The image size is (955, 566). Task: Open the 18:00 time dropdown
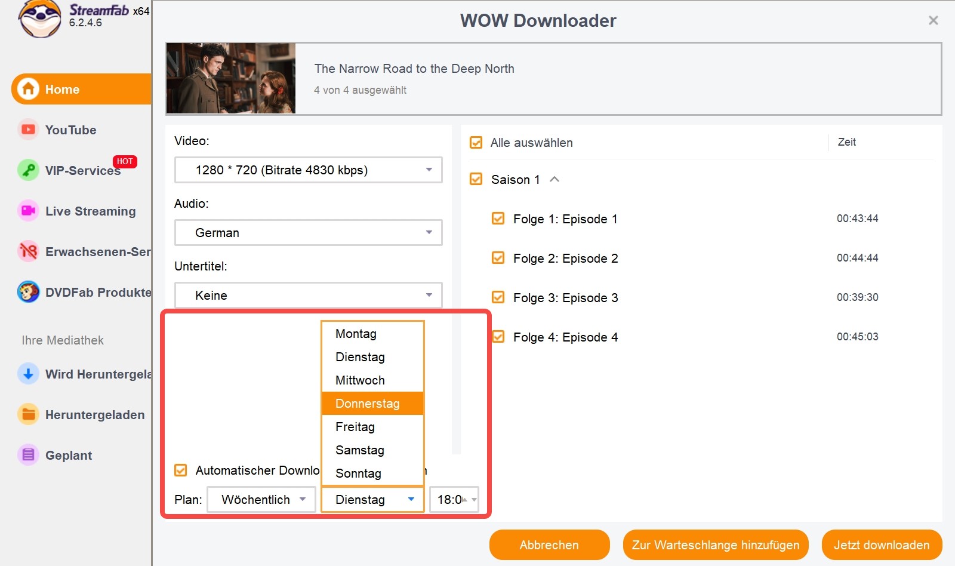click(x=454, y=499)
